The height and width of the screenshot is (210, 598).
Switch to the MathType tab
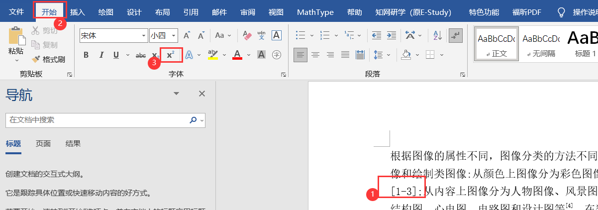pyautogui.click(x=315, y=12)
